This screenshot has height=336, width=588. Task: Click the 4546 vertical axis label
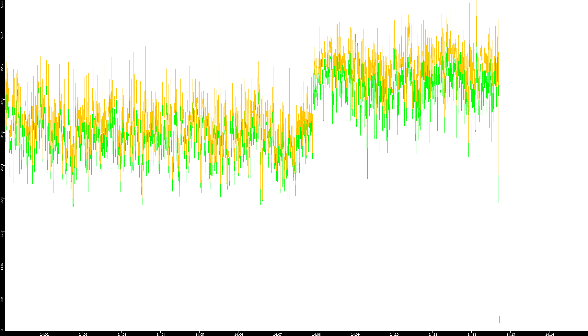[2, 68]
